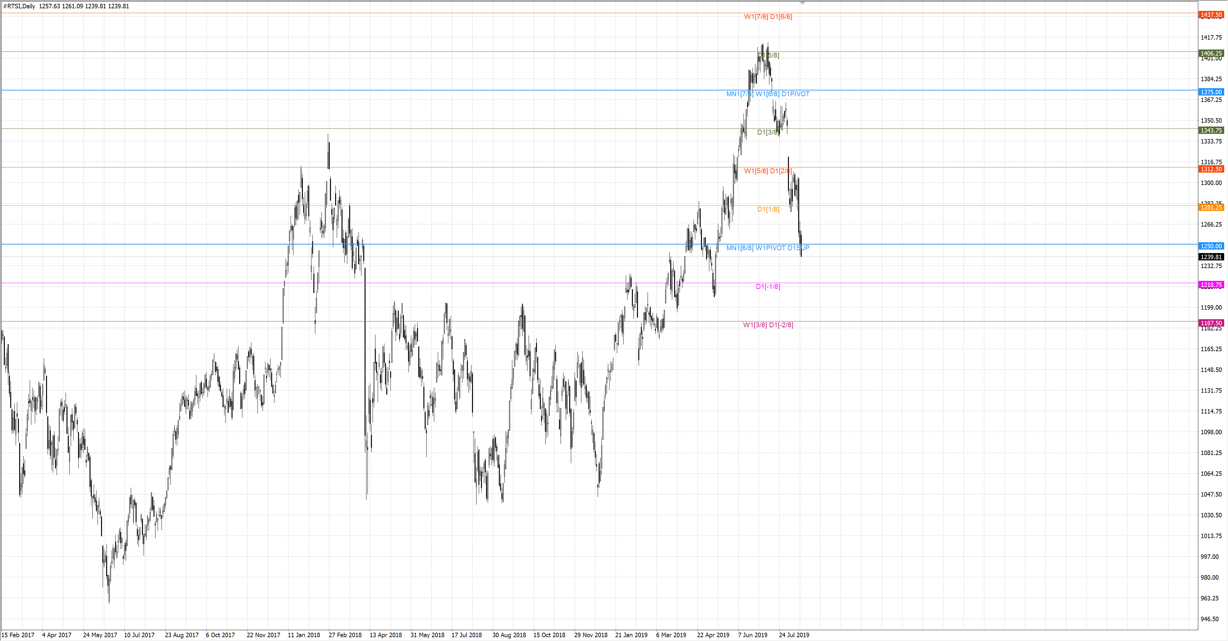This screenshot has height=641, width=1228.
Task: Click the W1[3/8] D1[-2/8] level label
Action: (x=767, y=325)
